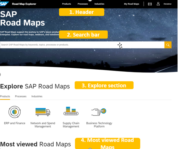Viewport: 178px width, 149px height.
Task: Open the Supply Chain conveyor icon
Action: [71, 111]
